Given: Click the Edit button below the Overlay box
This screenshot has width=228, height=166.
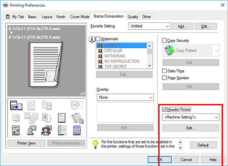Looking at the screenshot, I should coord(125,128).
